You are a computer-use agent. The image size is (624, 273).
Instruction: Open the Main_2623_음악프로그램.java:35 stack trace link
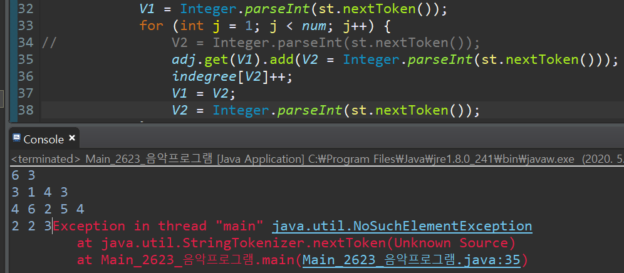tap(412, 260)
